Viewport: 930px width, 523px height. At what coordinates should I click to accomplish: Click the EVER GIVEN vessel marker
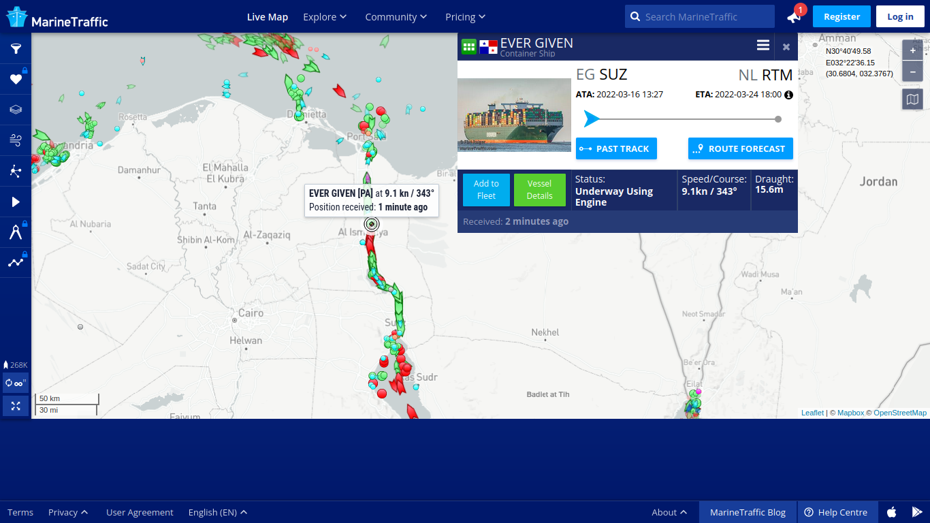pyautogui.click(x=371, y=224)
